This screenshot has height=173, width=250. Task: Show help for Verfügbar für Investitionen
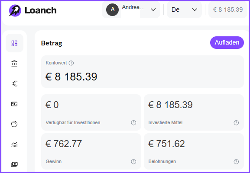[133, 123]
